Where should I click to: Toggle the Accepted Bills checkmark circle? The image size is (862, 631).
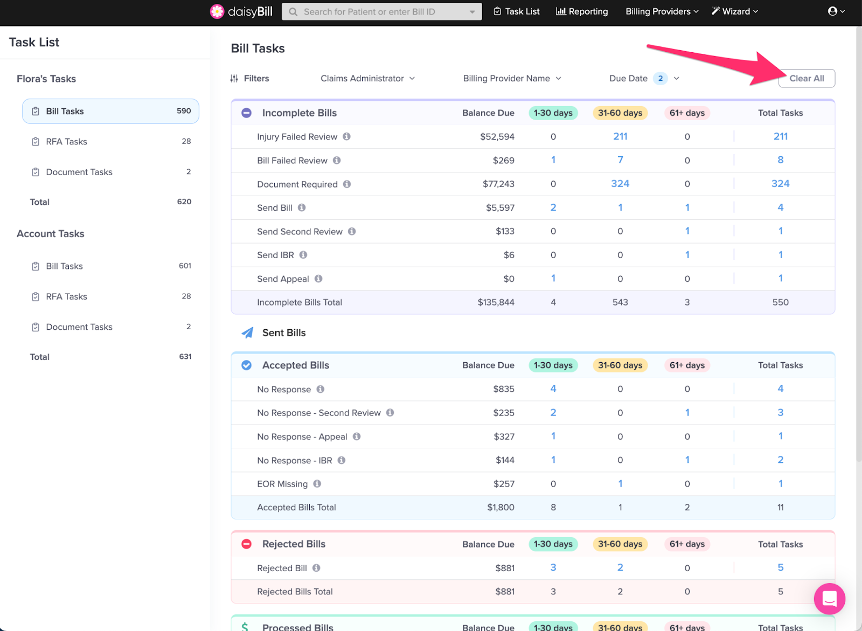coord(247,365)
